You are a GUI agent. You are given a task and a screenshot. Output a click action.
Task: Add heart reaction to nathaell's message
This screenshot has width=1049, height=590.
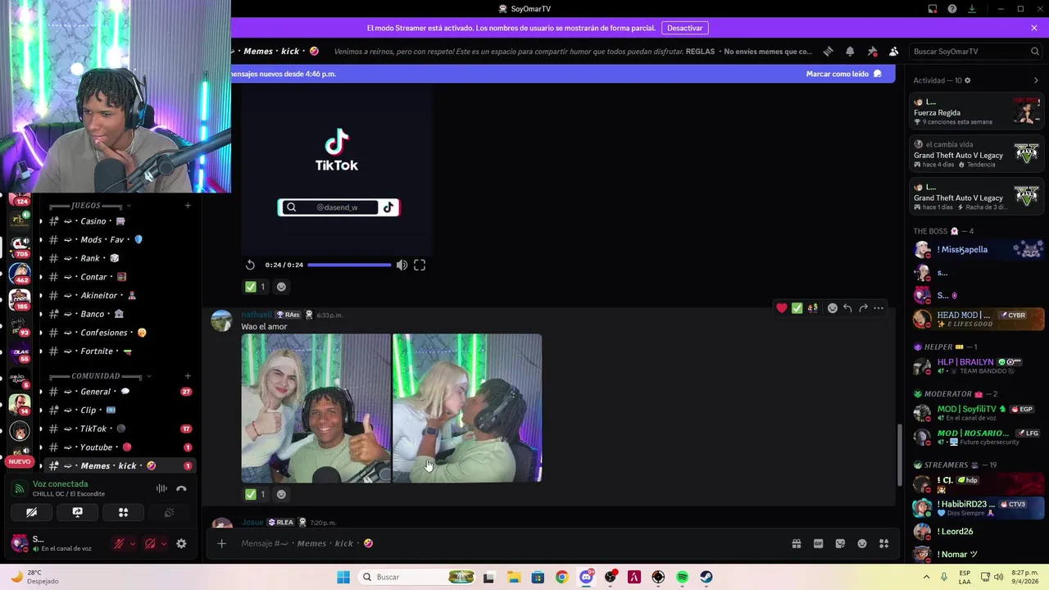(x=782, y=308)
